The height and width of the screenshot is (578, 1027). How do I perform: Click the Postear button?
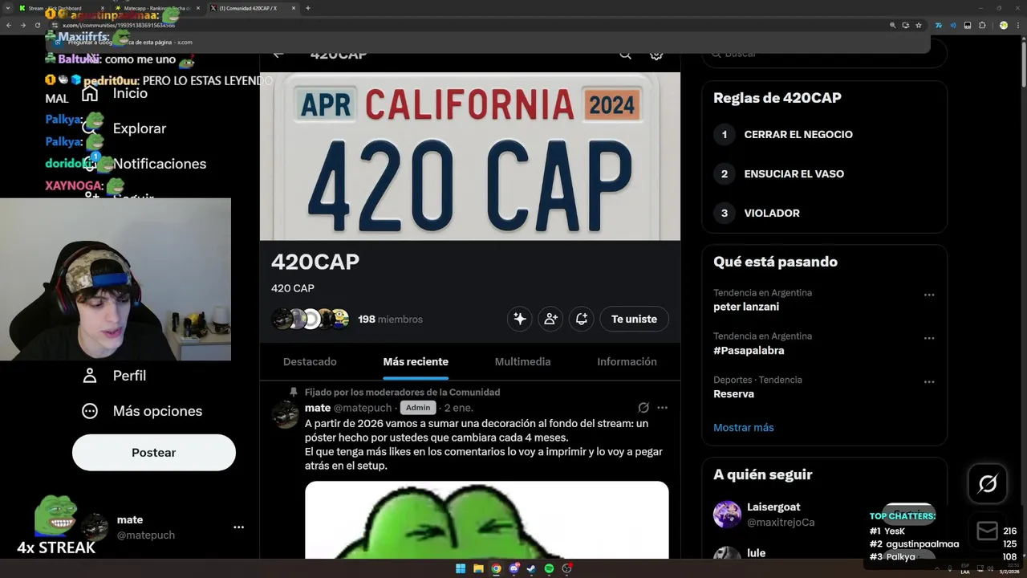pos(154,453)
